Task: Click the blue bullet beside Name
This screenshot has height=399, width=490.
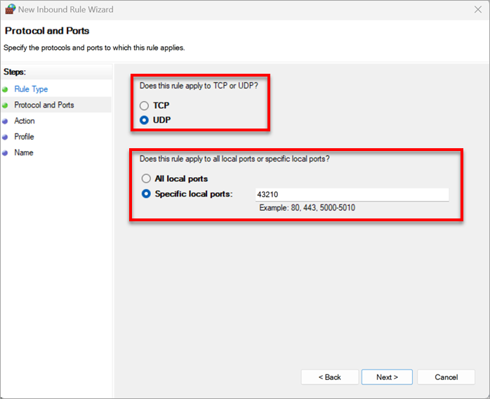Action: (5, 153)
